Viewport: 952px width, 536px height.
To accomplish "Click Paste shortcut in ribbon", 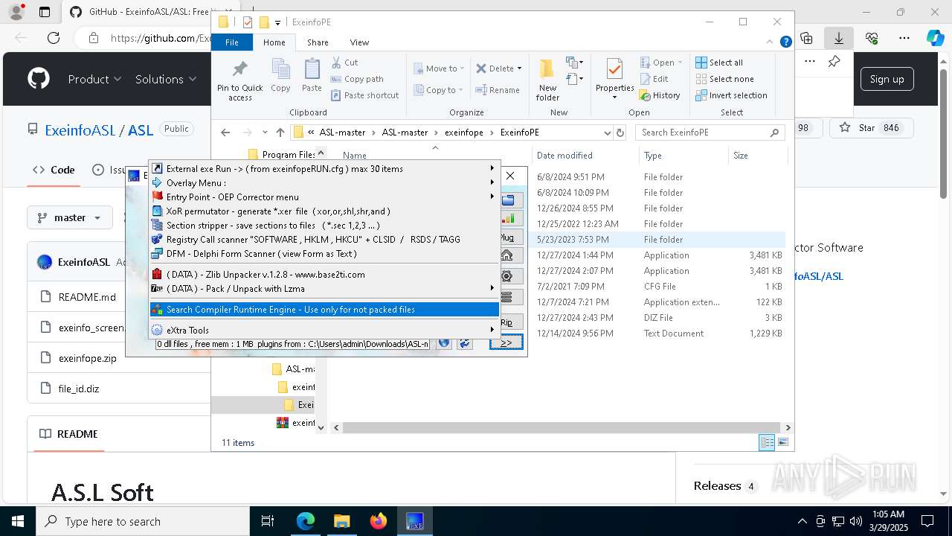I will pyautogui.click(x=364, y=95).
